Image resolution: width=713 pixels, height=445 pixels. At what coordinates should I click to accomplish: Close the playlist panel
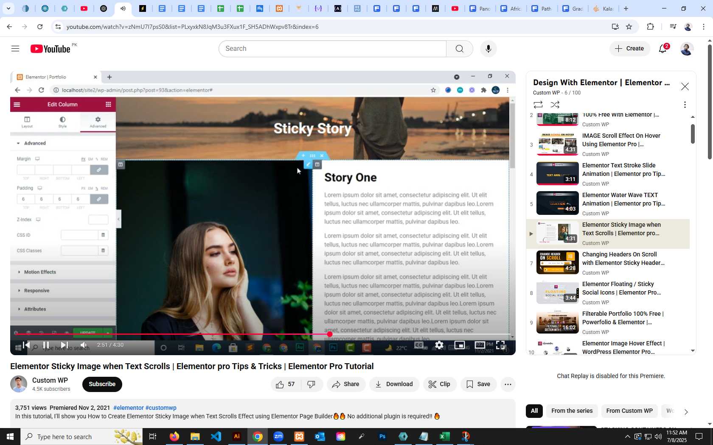pos(685,86)
